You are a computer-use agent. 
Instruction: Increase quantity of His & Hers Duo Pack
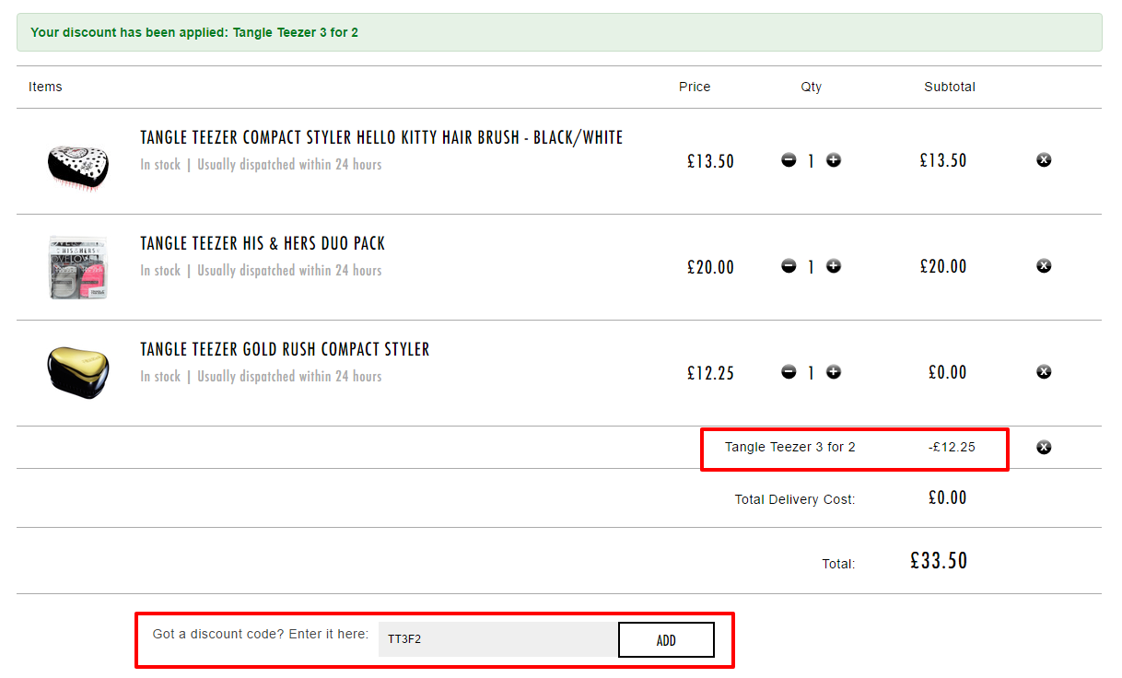[834, 266]
